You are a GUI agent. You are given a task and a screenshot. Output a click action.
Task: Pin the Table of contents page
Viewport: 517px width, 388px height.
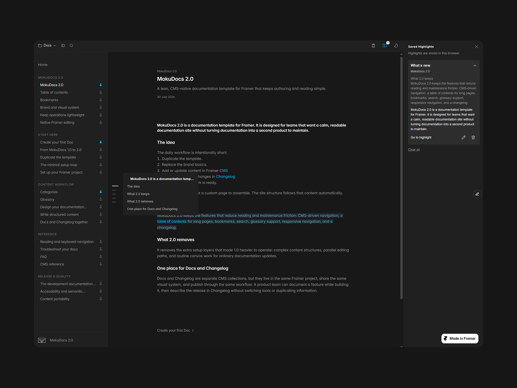pos(100,92)
